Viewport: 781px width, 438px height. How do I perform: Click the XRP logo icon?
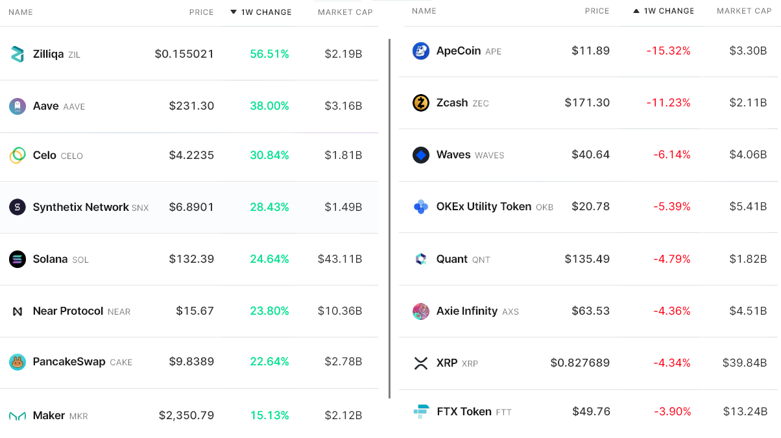(421, 363)
